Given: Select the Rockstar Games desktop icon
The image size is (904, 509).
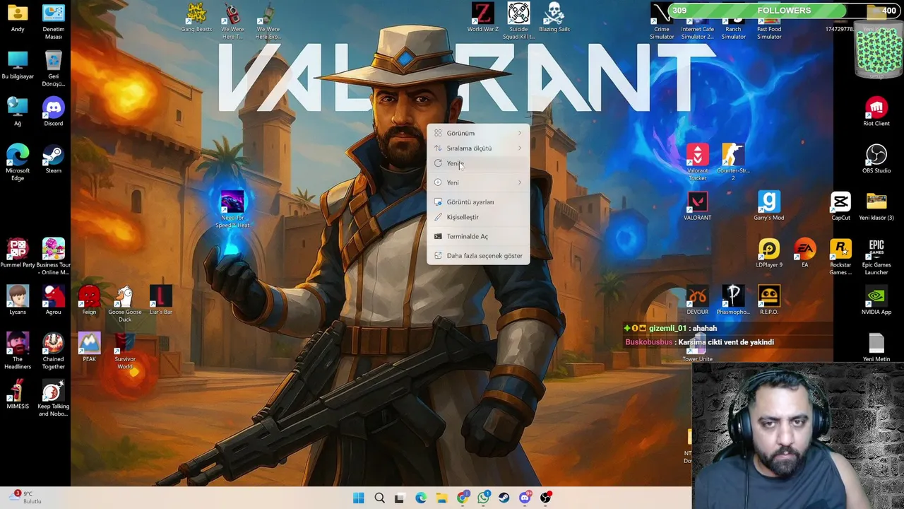Looking at the screenshot, I should click(840, 257).
